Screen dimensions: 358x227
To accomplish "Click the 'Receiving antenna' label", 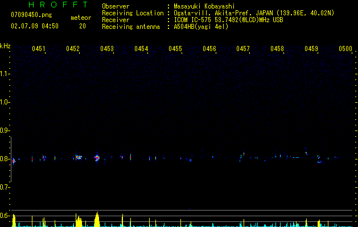I will [x=131, y=27].
